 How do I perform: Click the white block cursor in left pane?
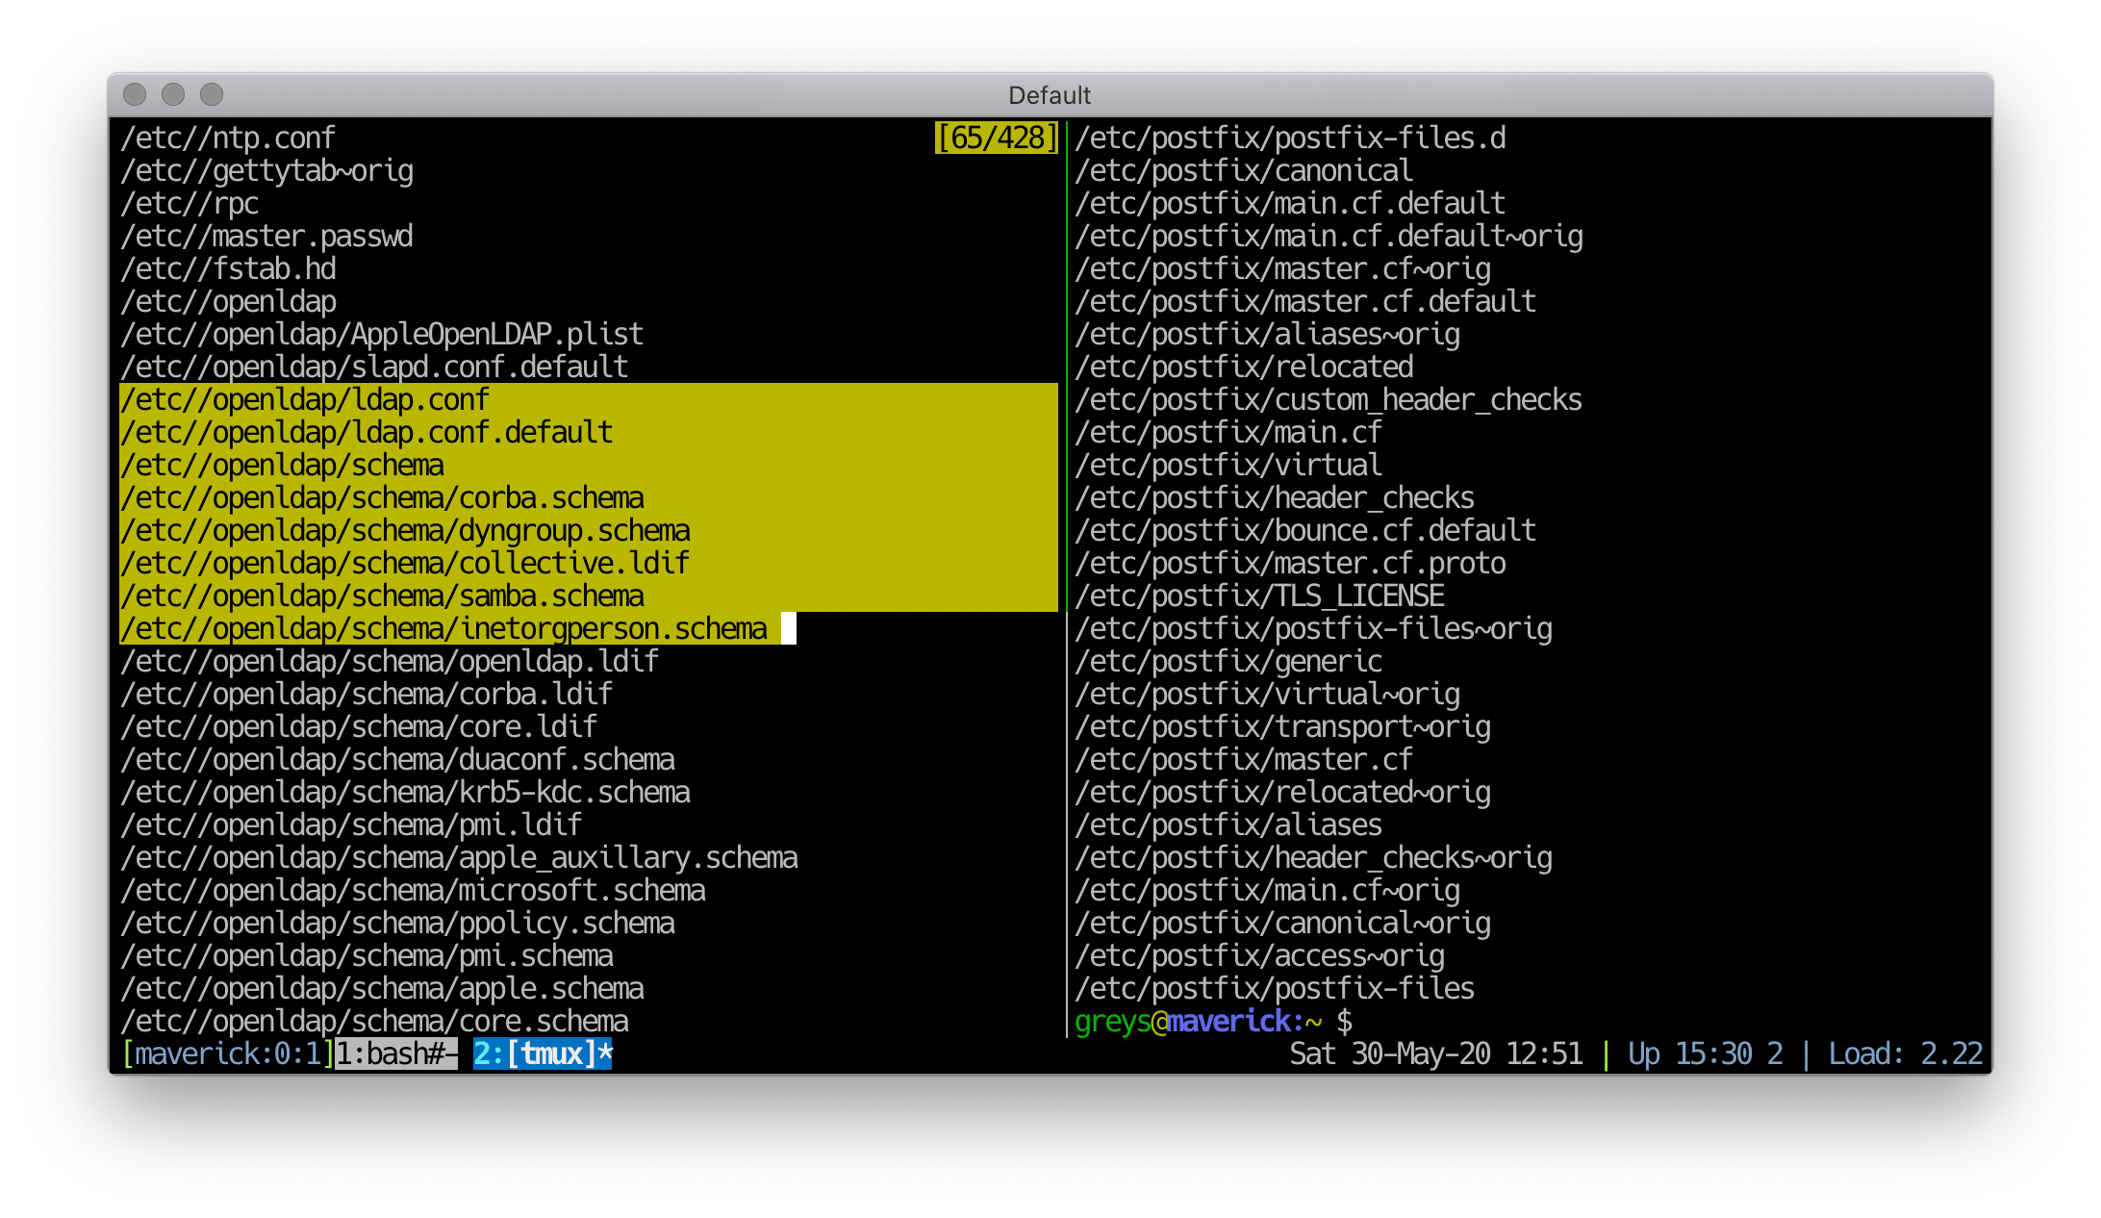click(x=789, y=628)
